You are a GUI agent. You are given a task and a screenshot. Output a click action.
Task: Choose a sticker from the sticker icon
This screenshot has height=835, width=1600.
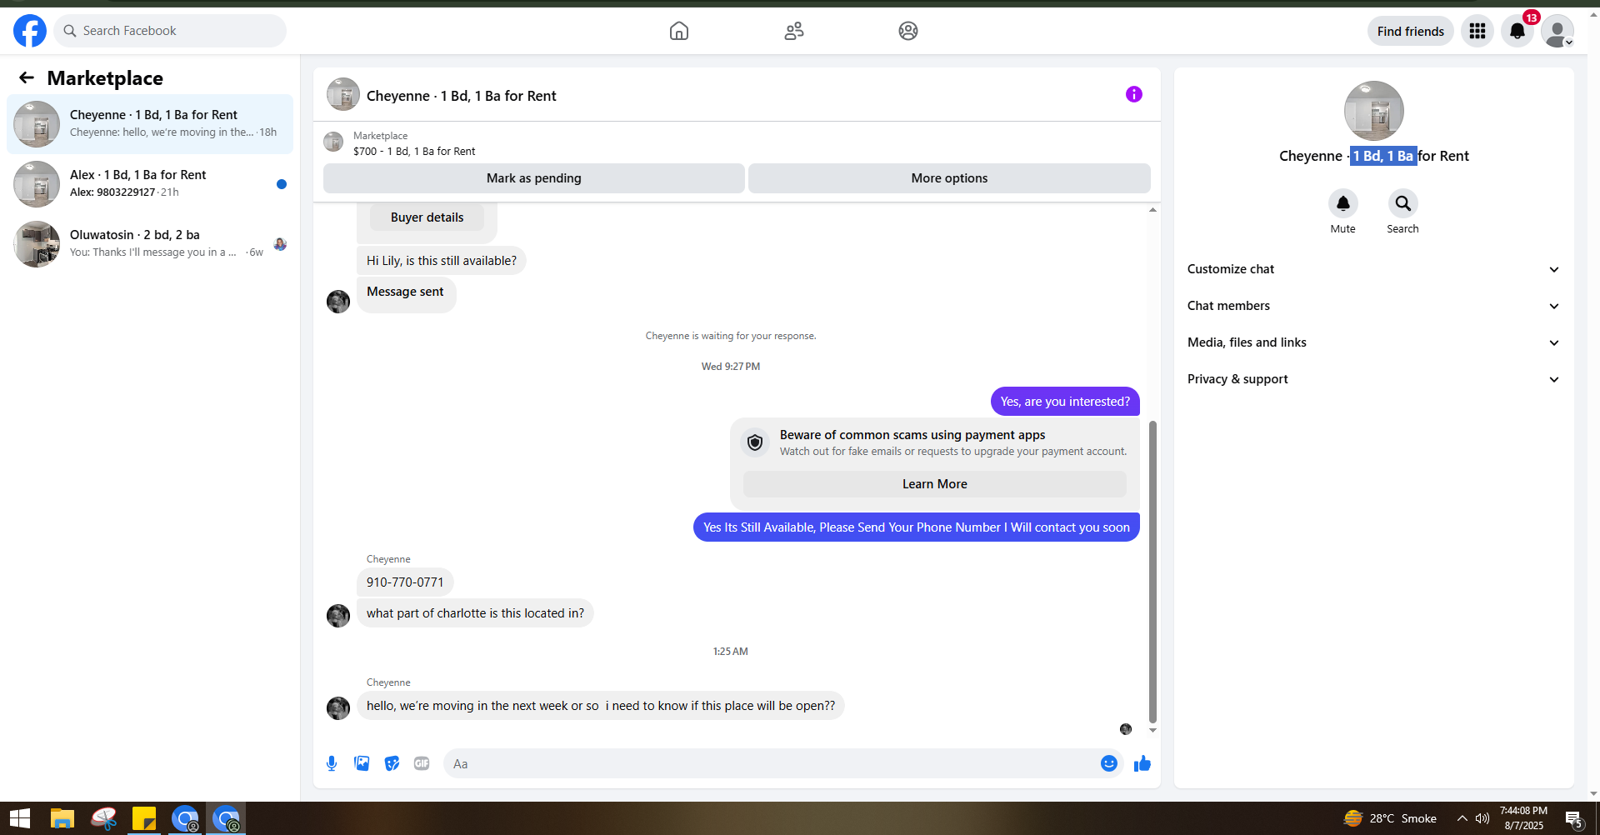(x=392, y=763)
